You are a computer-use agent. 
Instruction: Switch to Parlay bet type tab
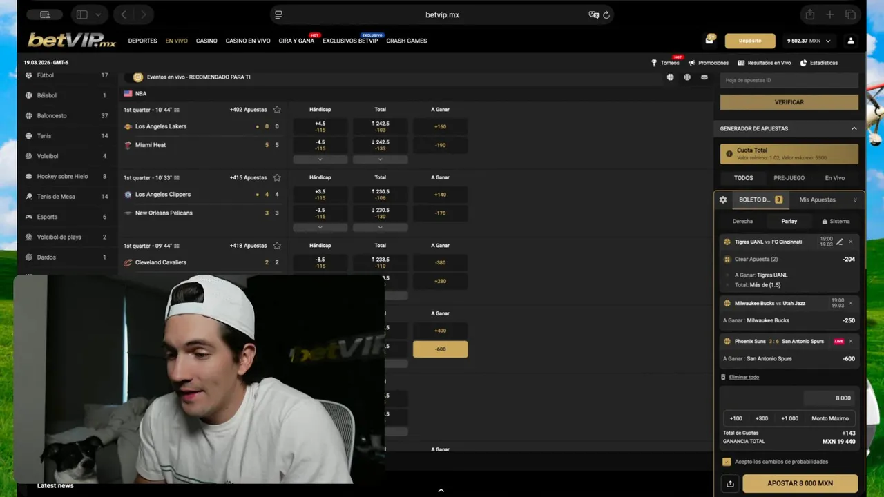[789, 222]
